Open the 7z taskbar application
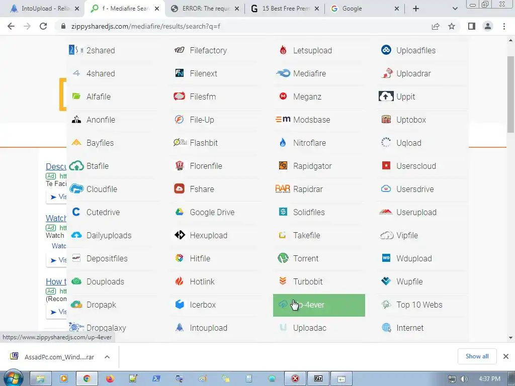The image size is (515, 386). 318,378
